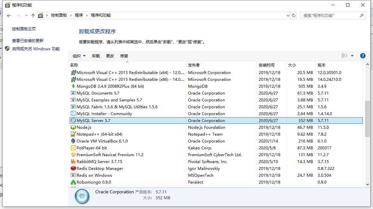This screenshot has height=209, width=373.
Task: Click the MySQL Documents 5.7 icon
Action: 73,93
